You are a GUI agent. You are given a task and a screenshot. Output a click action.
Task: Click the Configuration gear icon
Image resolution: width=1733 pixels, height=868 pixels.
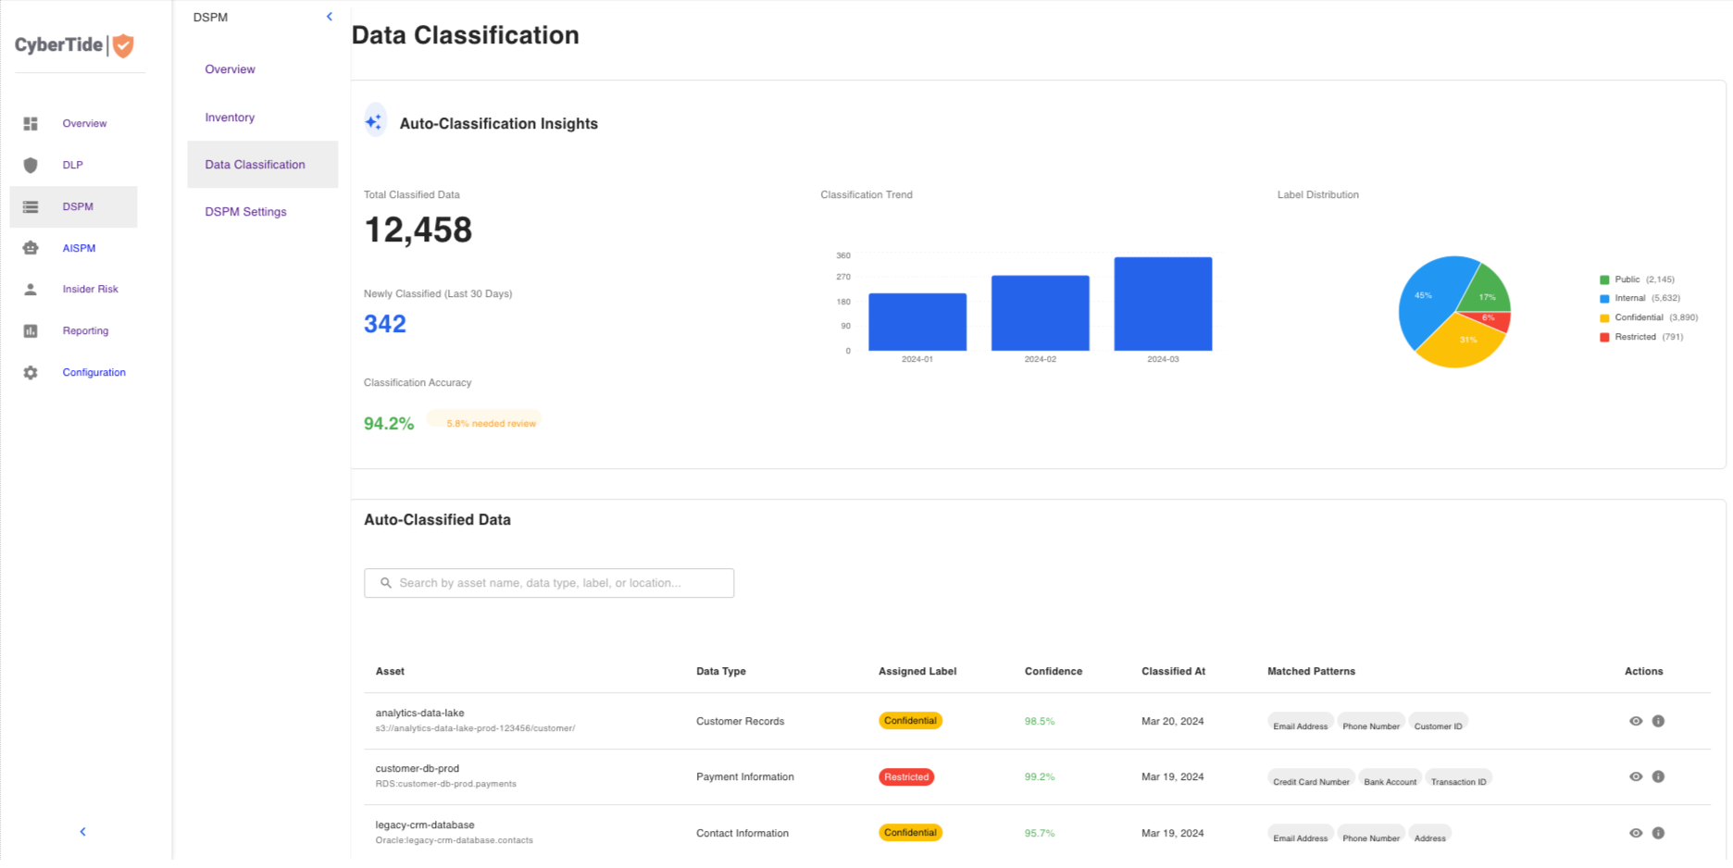pyautogui.click(x=31, y=373)
